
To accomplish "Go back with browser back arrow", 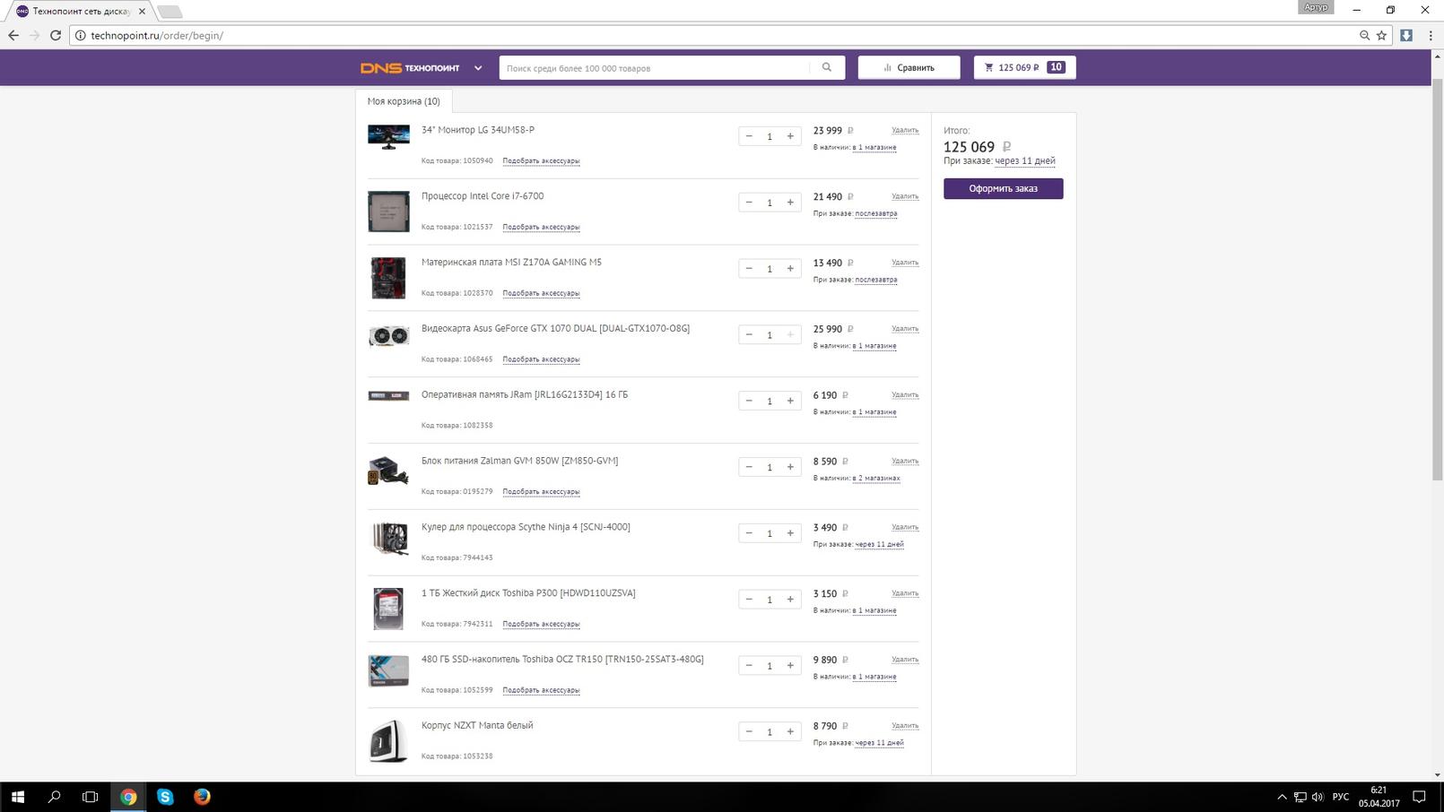I will (13, 35).
